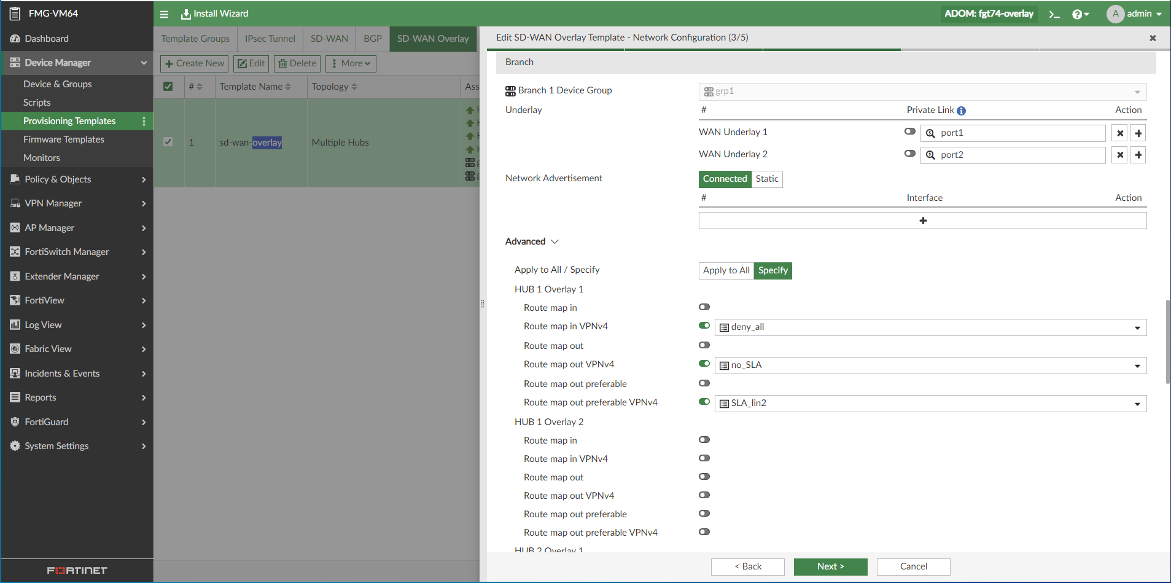Collapse the Advanced section
The width and height of the screenshot is (1171, 583).
(x=554, y=241)
